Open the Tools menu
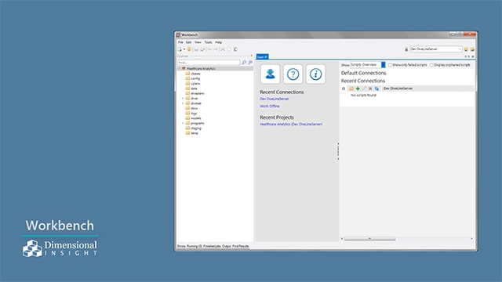The height and width of the screenshot is (282, 502). pyautogui.click(x=208, y=42)
